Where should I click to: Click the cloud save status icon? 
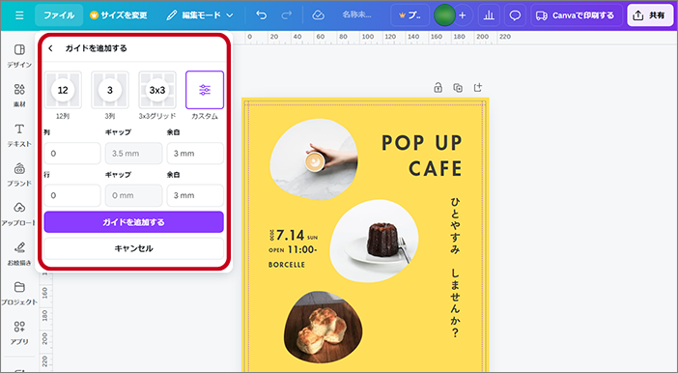tap(319, 15)
